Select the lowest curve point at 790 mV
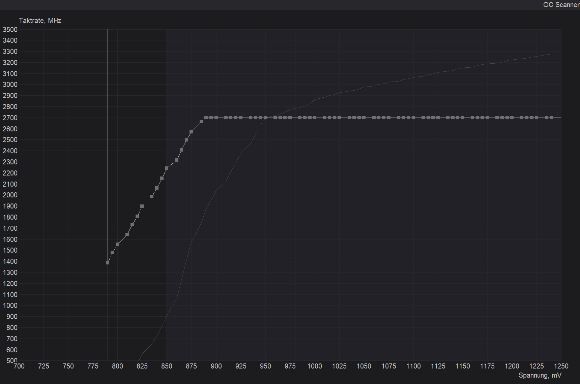This screenshot has width=580, height=384. pyautogui.click(x=108, y=262)
